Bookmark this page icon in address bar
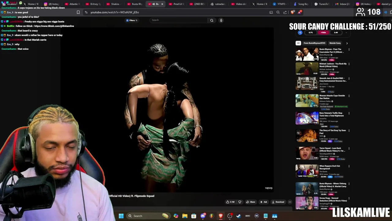392x221 pixels. point(78,12)
